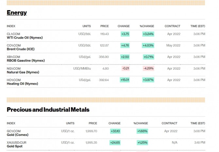This screenshot has width=219, height=152.
Task: Click the Brent Crude price 122.87
Action: click(x=104, y=45)
